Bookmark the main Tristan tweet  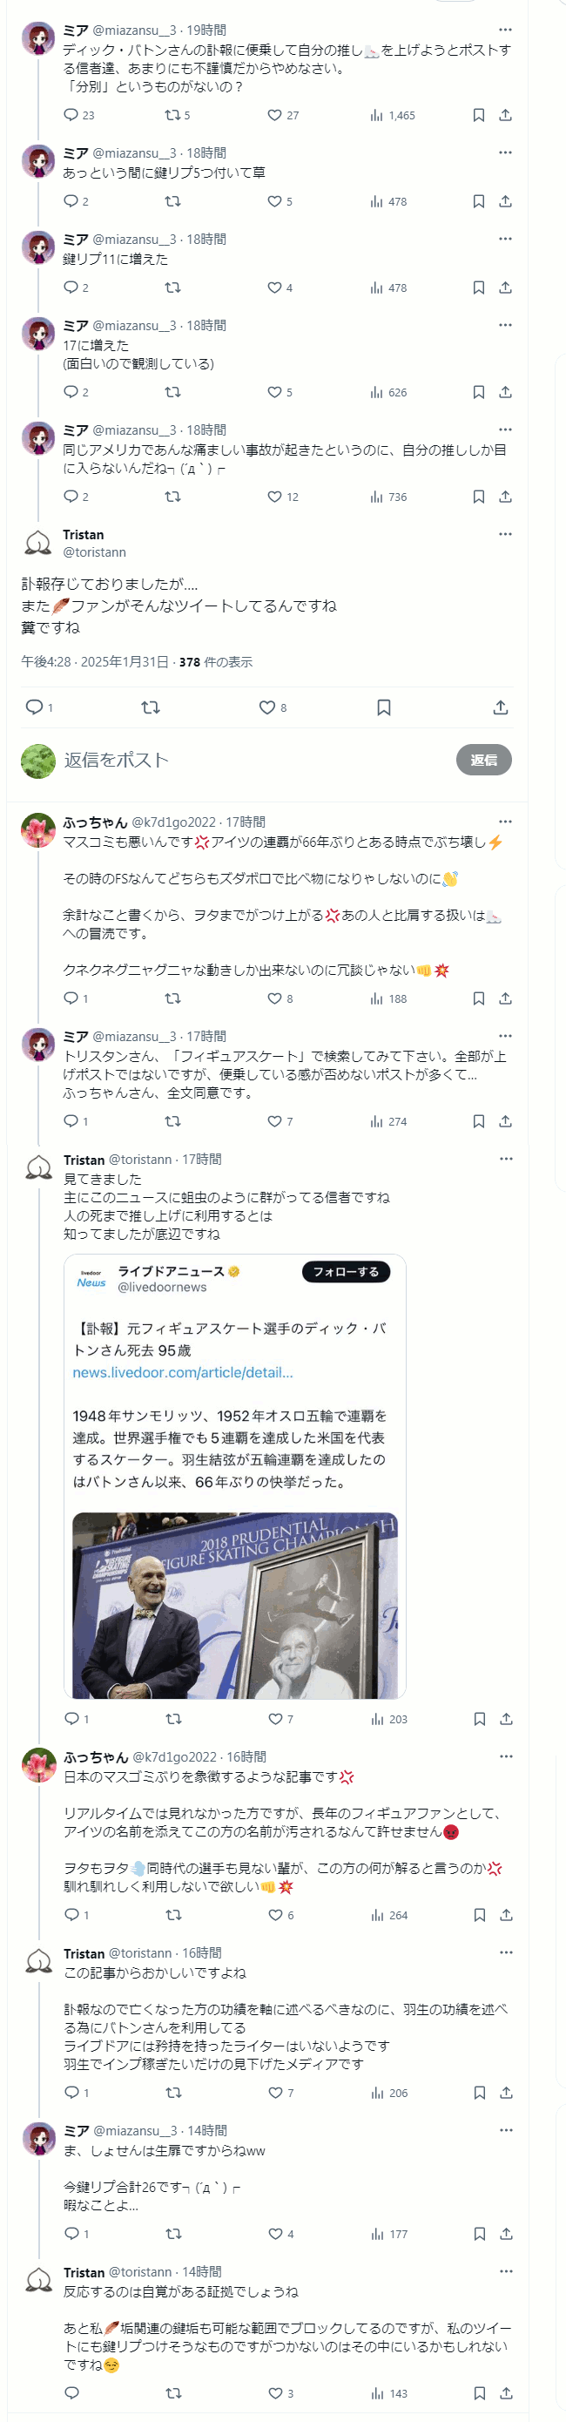coord(384,707)
